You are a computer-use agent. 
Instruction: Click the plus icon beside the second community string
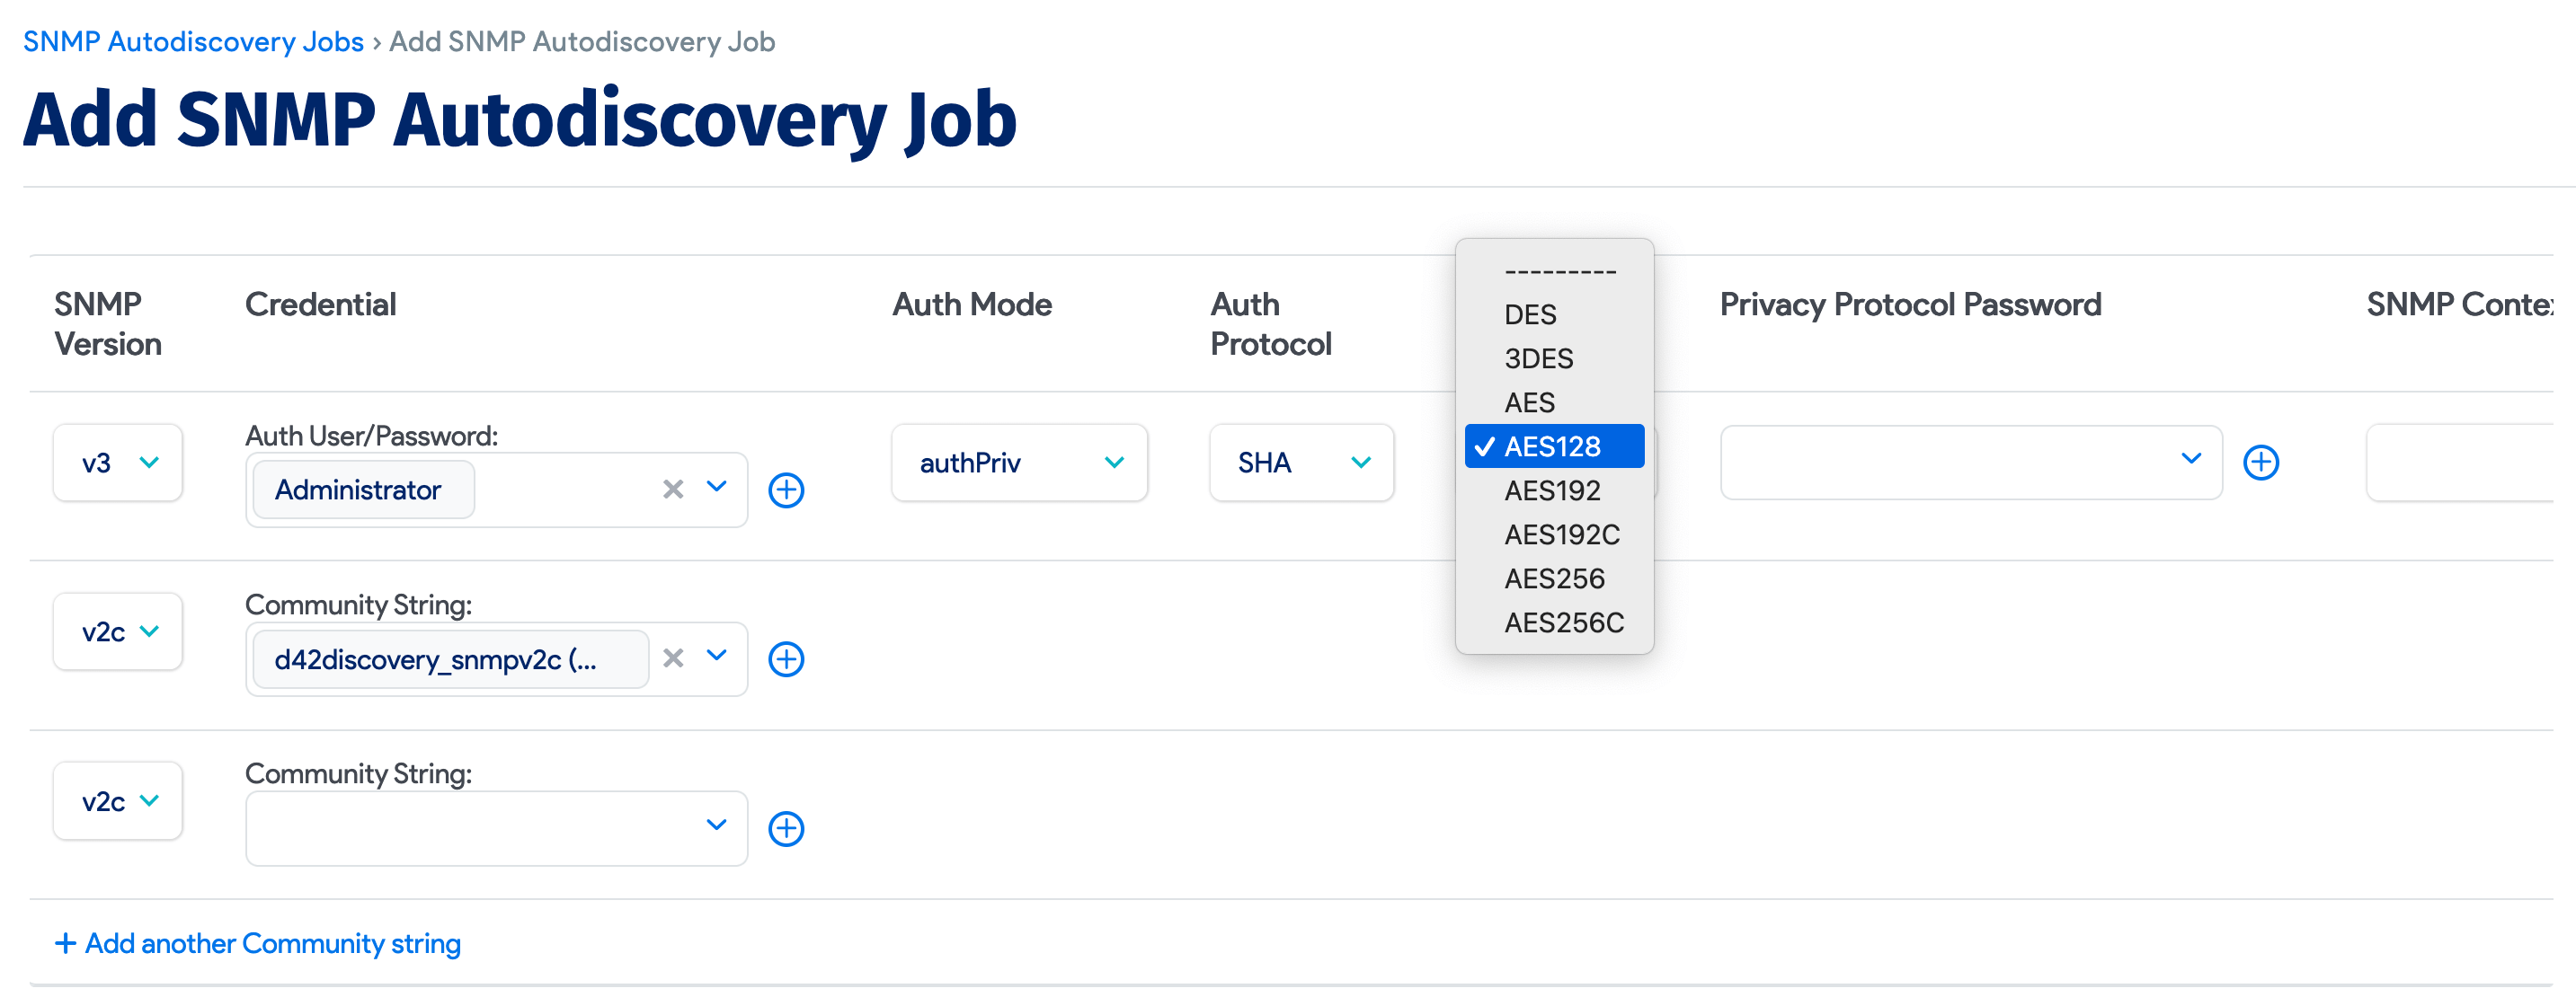pyautogui.click(x=787, y=658)
